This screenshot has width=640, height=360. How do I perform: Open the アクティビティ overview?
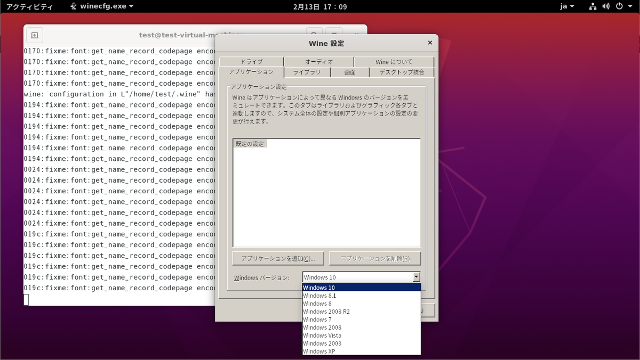[29, 6]
